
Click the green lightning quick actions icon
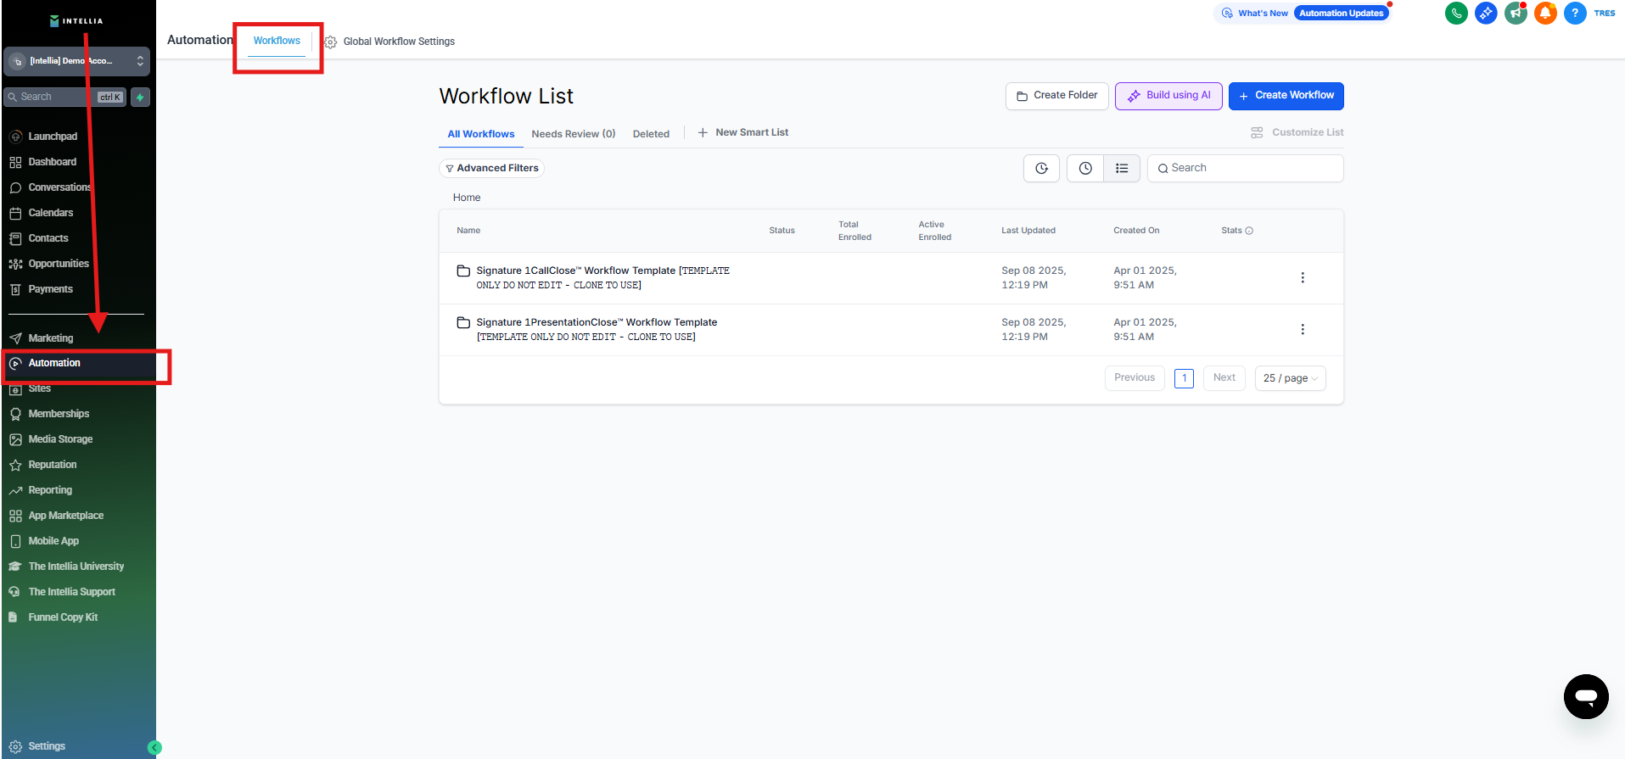point(141,98)
